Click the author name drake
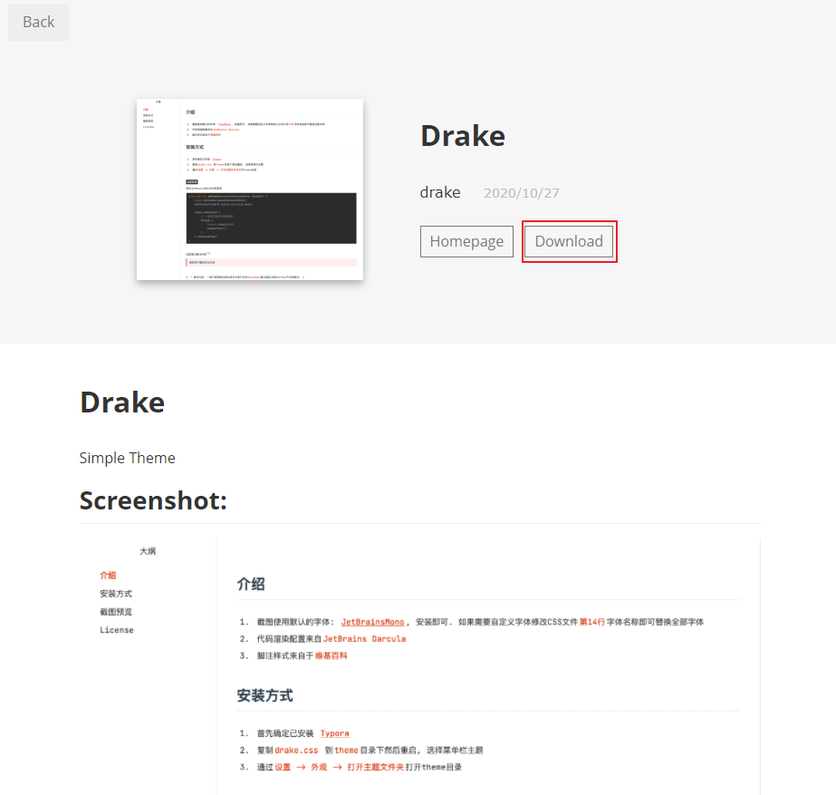This screenshot has width=836, height=795. (x=440, y=192)
